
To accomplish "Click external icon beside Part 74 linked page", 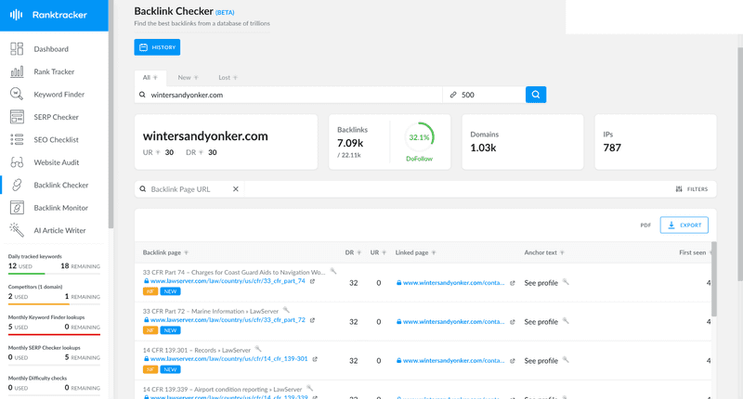I will [x=513, y=283].
